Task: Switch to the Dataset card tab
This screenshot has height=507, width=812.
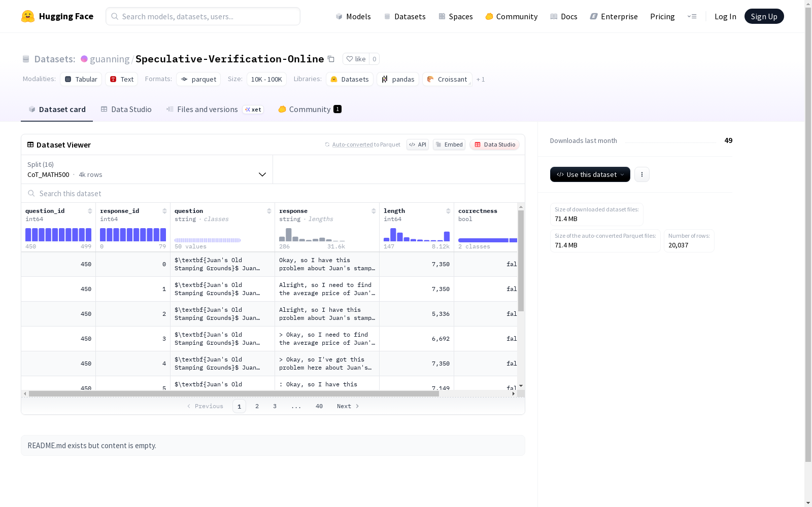Action: (57, 110)
